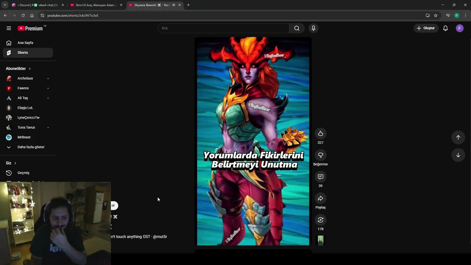Screen dimensions: 471x265
Task: View site information icon beside URL
Action: click(42, 15)
